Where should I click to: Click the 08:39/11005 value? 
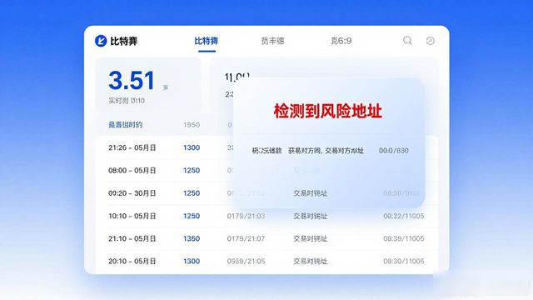(404, 239)
